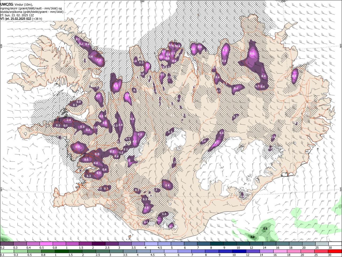Click the bright red 30 rain legend swatch
The height and width of the screenshot is (257, 342).
[x=335, y=251]
